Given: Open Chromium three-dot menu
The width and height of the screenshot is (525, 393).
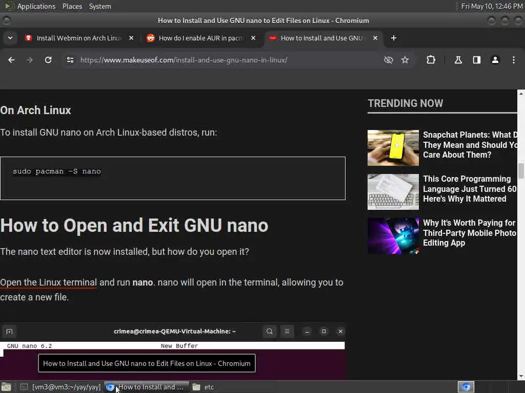Looking at the screenshot, I should click(x=514, y=60).
